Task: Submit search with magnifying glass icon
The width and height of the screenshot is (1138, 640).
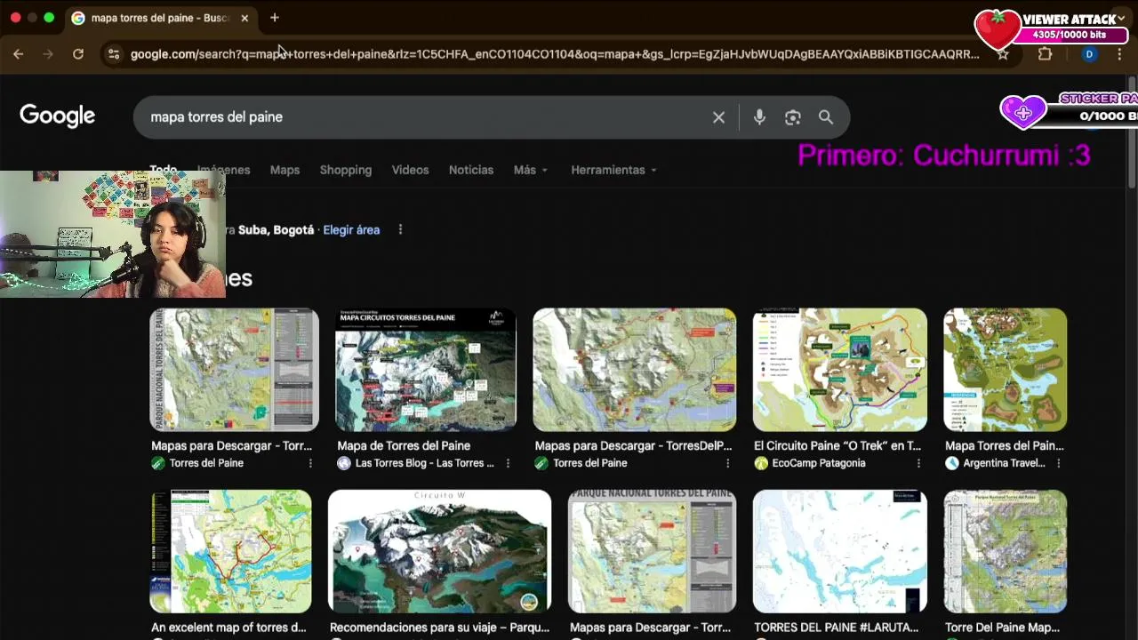Action: (x=826, y=117)
